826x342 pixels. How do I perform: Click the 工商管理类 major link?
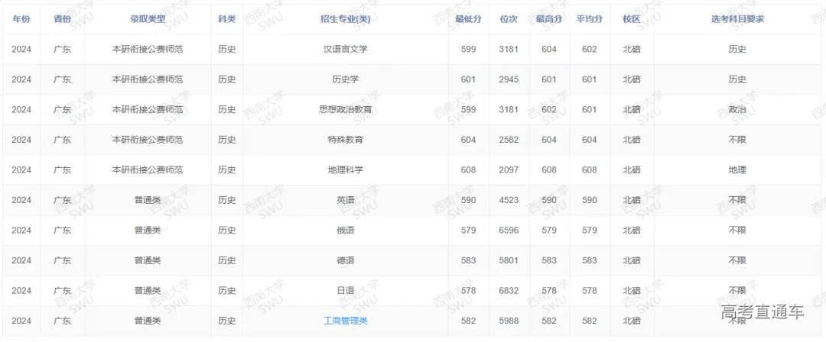[346, 321]
